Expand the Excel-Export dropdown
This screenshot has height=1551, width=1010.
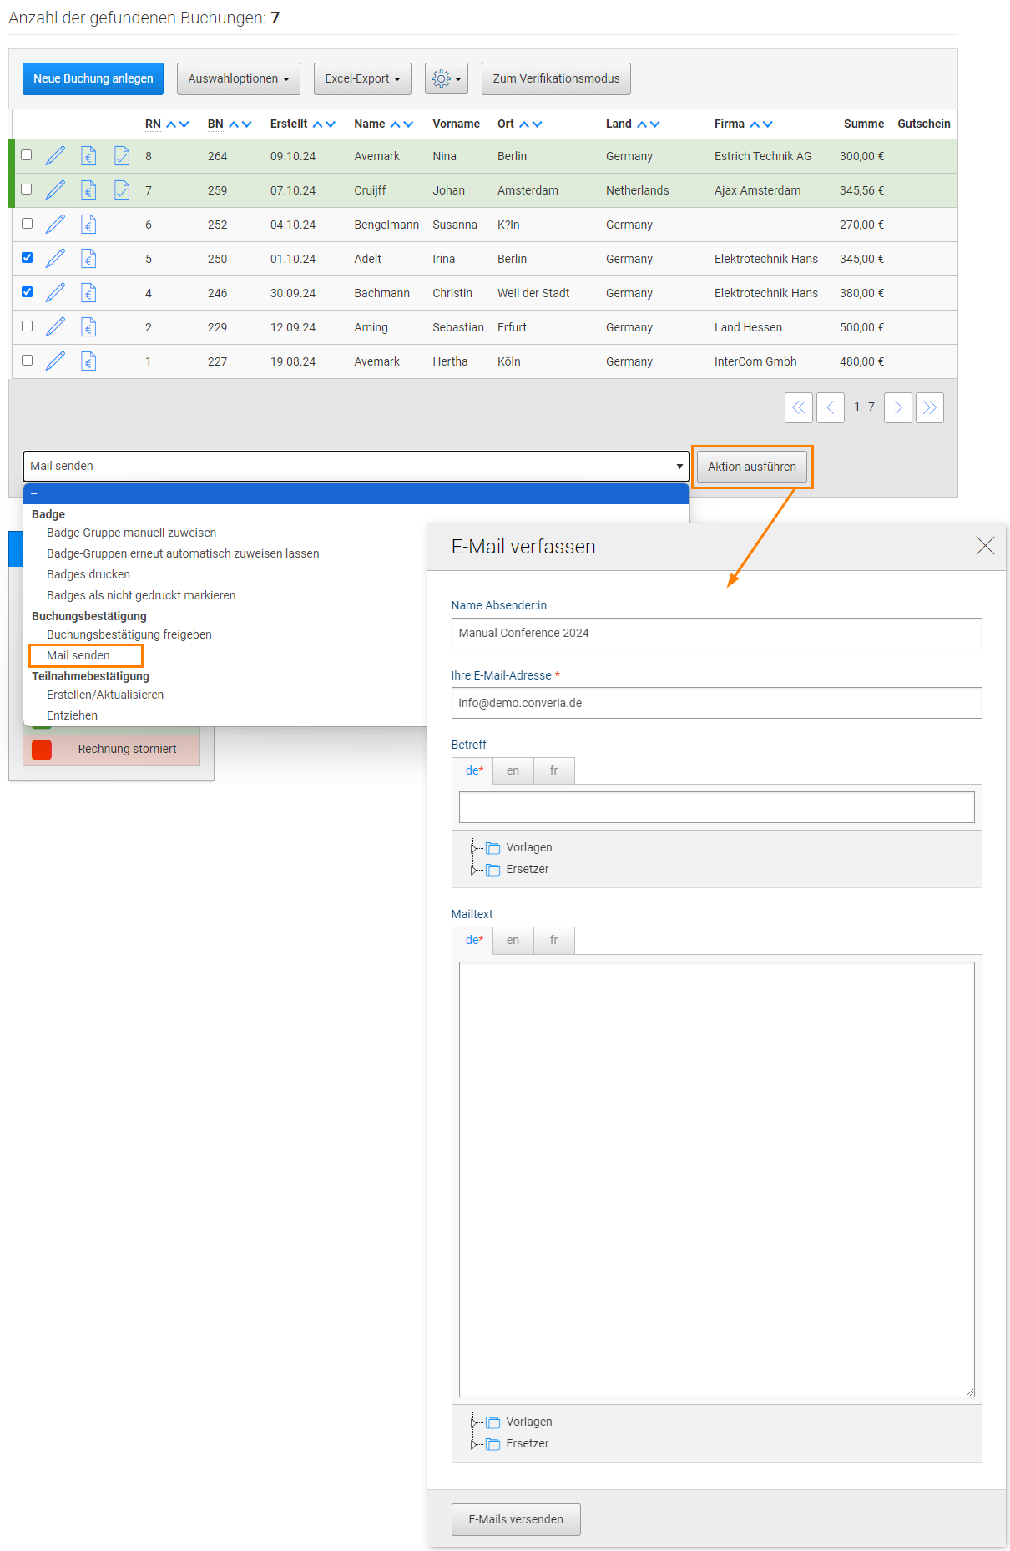coord(362,78)
